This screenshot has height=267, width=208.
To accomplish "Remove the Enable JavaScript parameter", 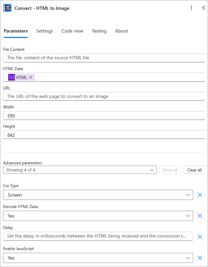I will (200, 258).
